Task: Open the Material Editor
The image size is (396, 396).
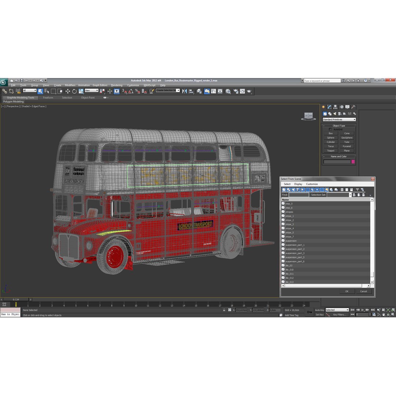Action: [x=228, y=91]
